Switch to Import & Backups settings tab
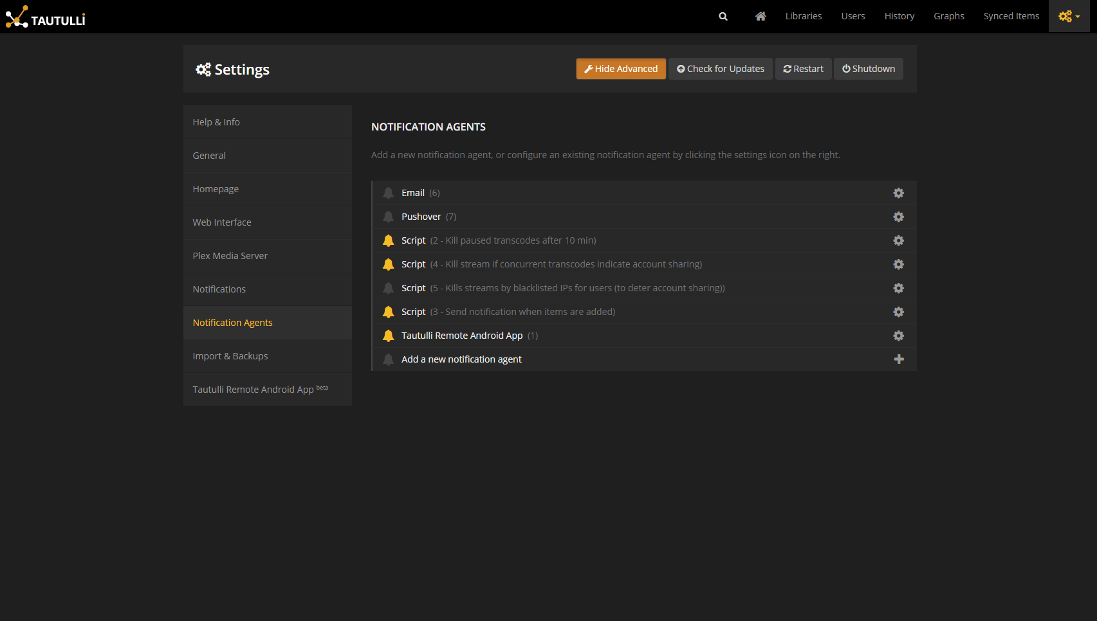This screenshot has width=1097, height=621. click(230, 356)
